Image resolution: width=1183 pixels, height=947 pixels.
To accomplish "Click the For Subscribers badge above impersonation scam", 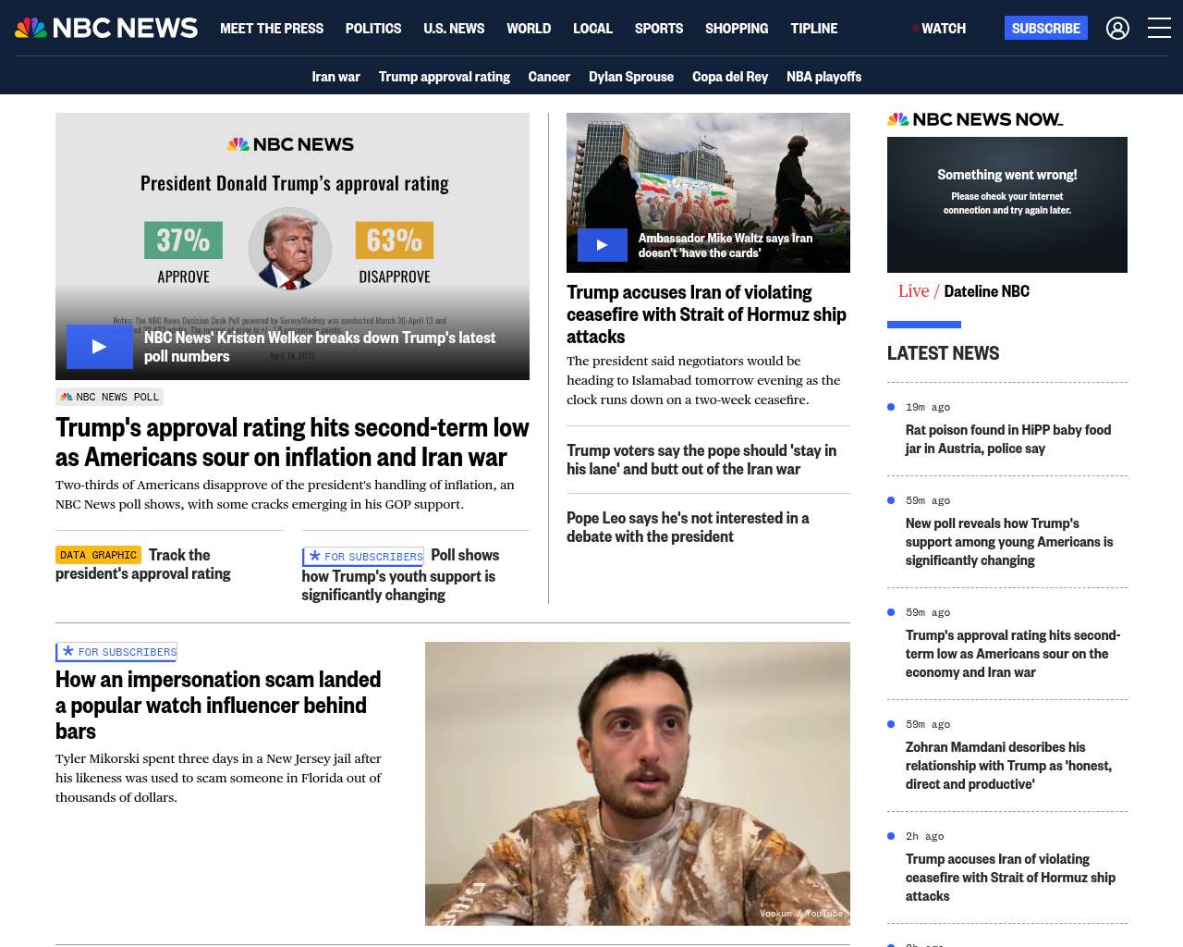I will tap(116, 652).
